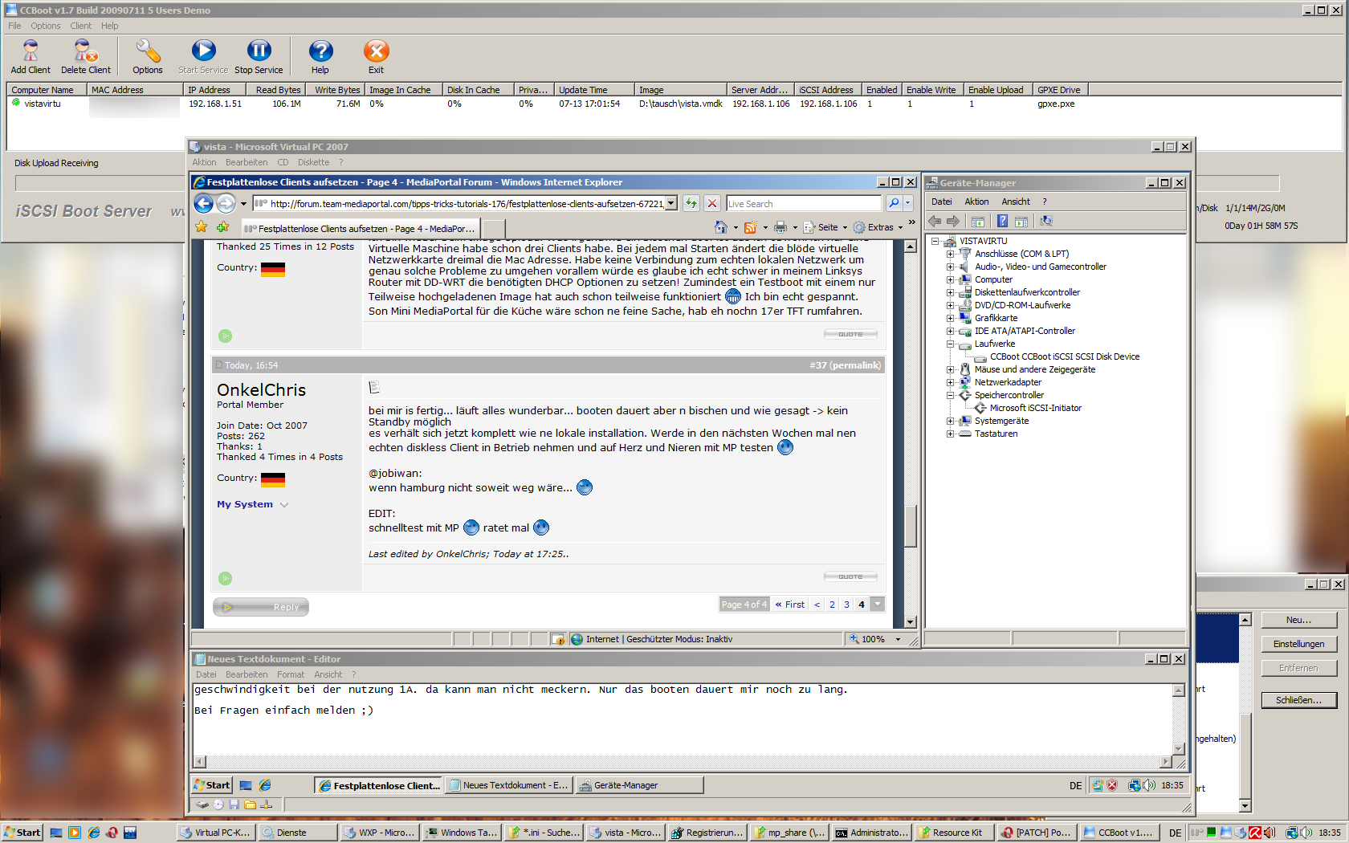Image resolution: width=1349 pixels, height=843 pixels.
Task: Click the CCBoot Help question icon
Action: pyautogui.click(x=320, y=53)
